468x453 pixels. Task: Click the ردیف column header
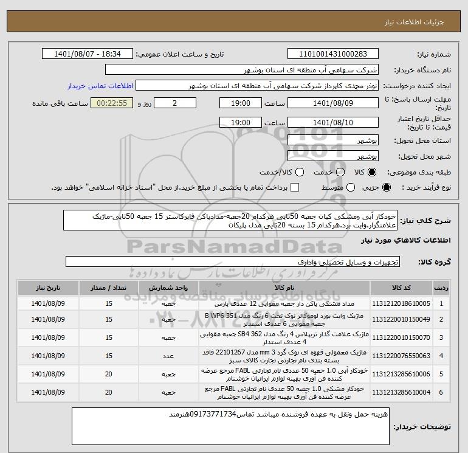(x=441, y=288)
